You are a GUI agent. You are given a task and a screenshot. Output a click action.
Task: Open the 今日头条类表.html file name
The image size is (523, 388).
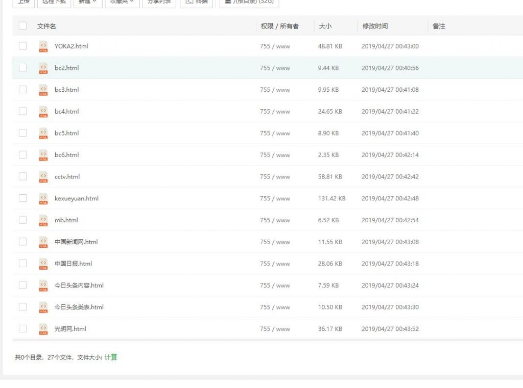[x=79, y=307]
